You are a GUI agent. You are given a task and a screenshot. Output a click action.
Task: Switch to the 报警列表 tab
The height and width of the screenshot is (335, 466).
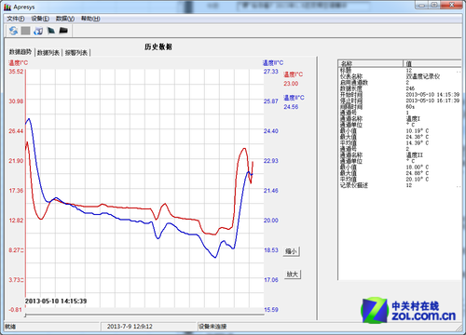click(76, 53)
